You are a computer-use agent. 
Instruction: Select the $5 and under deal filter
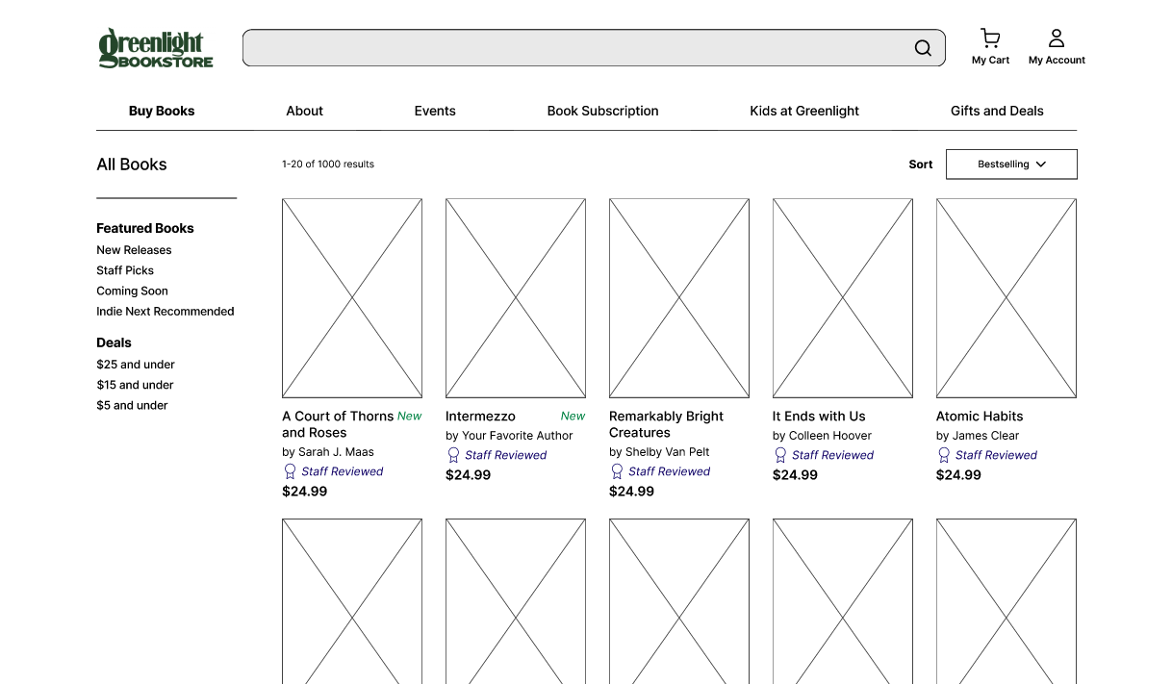(x=132, y=405)
